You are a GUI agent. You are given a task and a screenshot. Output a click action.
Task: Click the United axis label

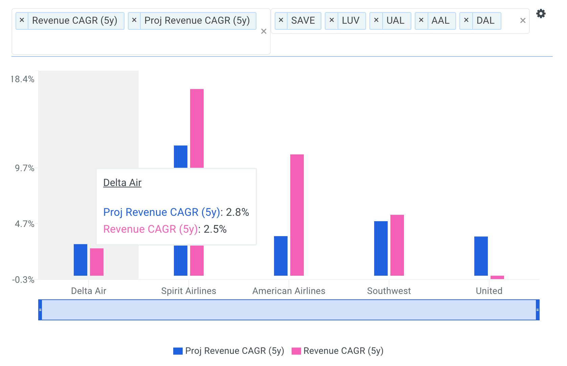click(x=489, y=291)
